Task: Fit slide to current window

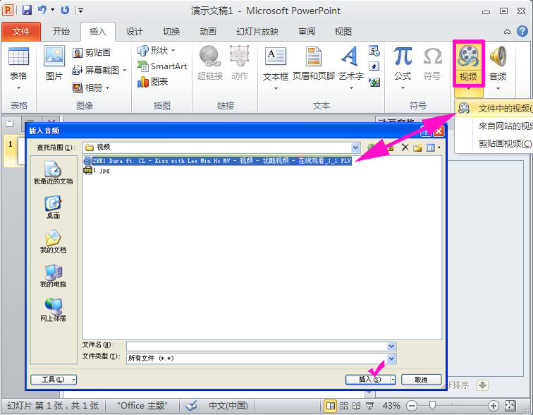Action: [x=510, y=406]
